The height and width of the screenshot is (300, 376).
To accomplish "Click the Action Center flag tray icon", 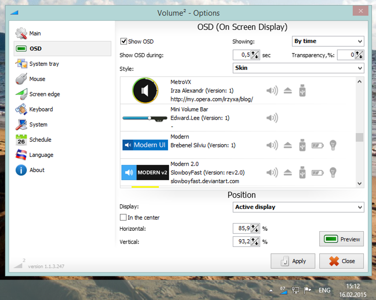I will (x=307, y=290).
